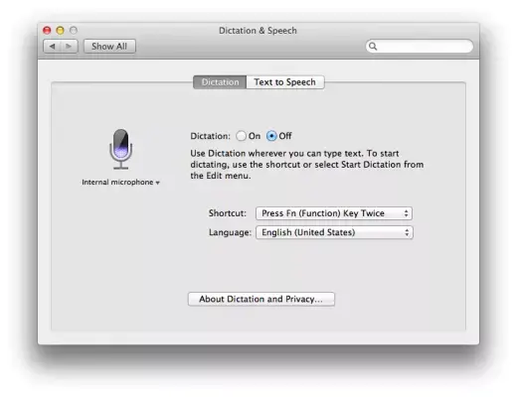
Task: Click the 'Shortcut:' label
Action: [x=228, y=213]
